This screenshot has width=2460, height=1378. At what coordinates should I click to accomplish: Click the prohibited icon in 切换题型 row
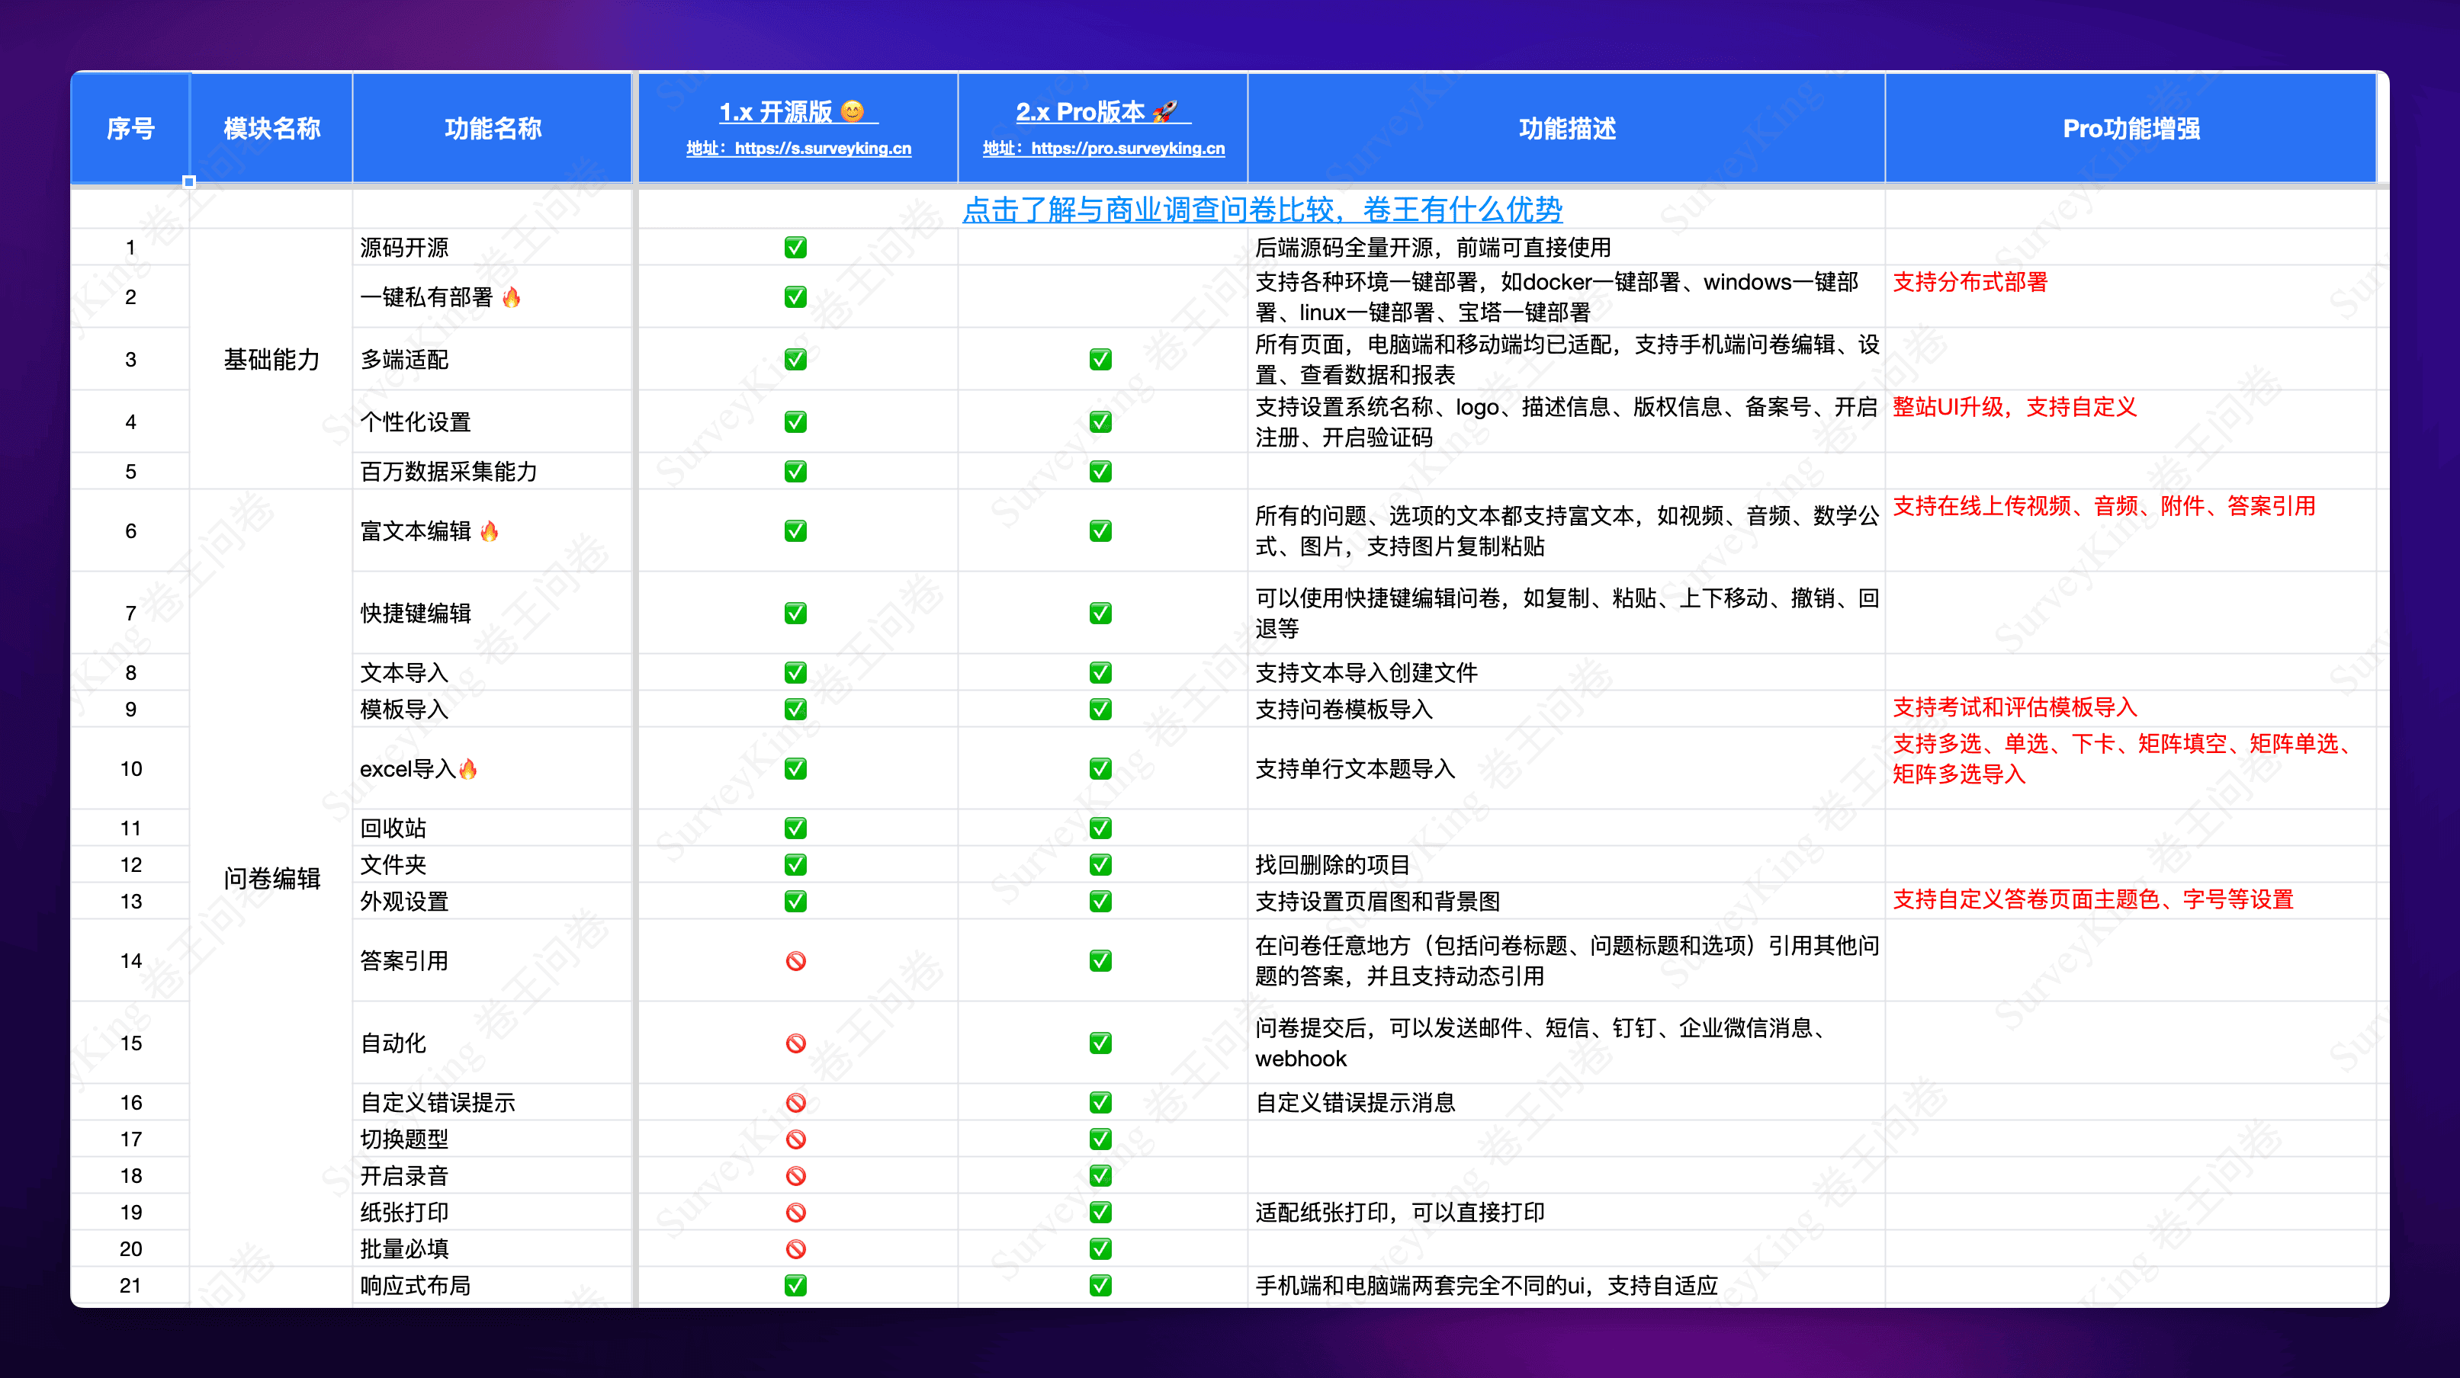coord(795,1139)
